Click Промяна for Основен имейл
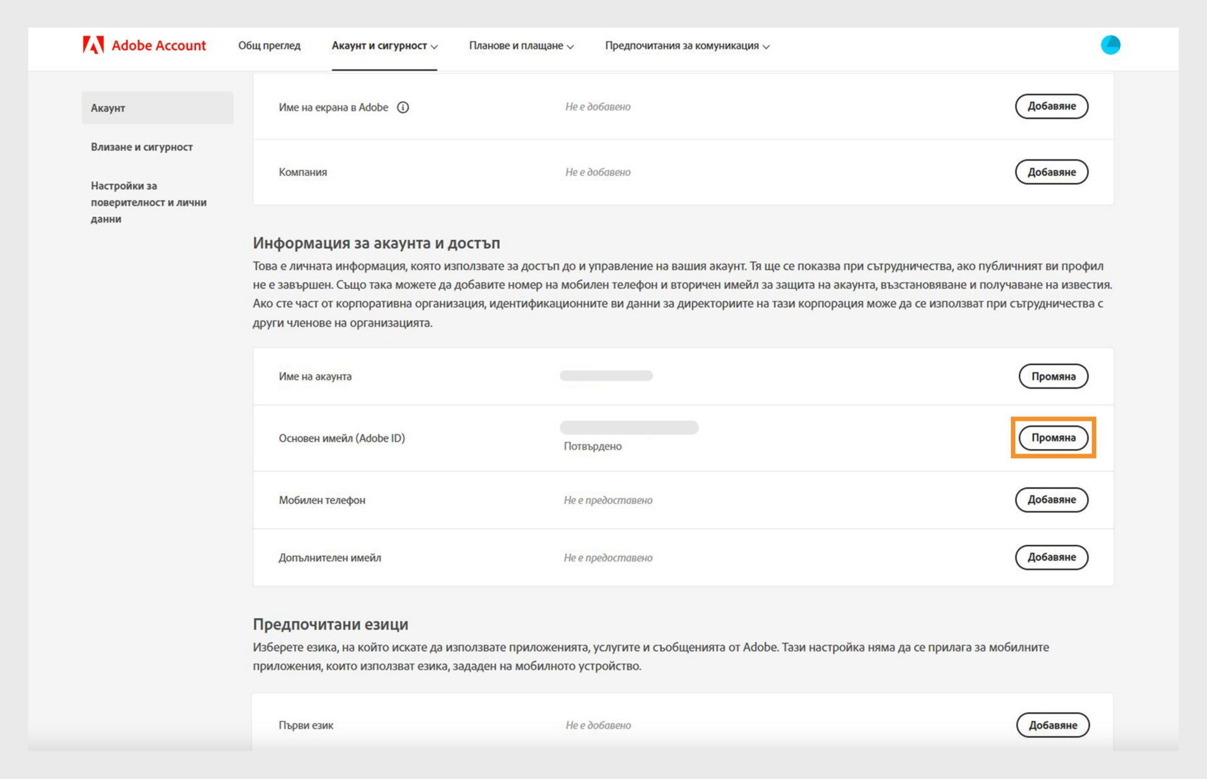Screen dimensions: 1207x779 (1053, 438)
